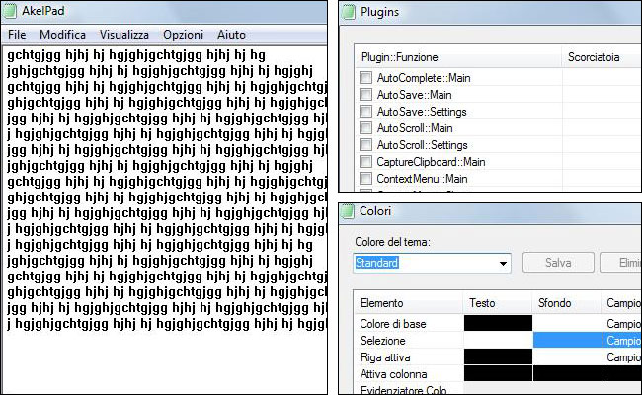Check the ContextMenu::Main plugin box
Image resolution: width=642 pixels, height=395 pixels.
tap(366, 179)
